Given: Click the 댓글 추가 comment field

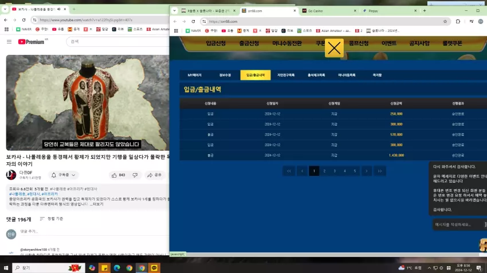Looking at the screenshot, I should 93,231.
